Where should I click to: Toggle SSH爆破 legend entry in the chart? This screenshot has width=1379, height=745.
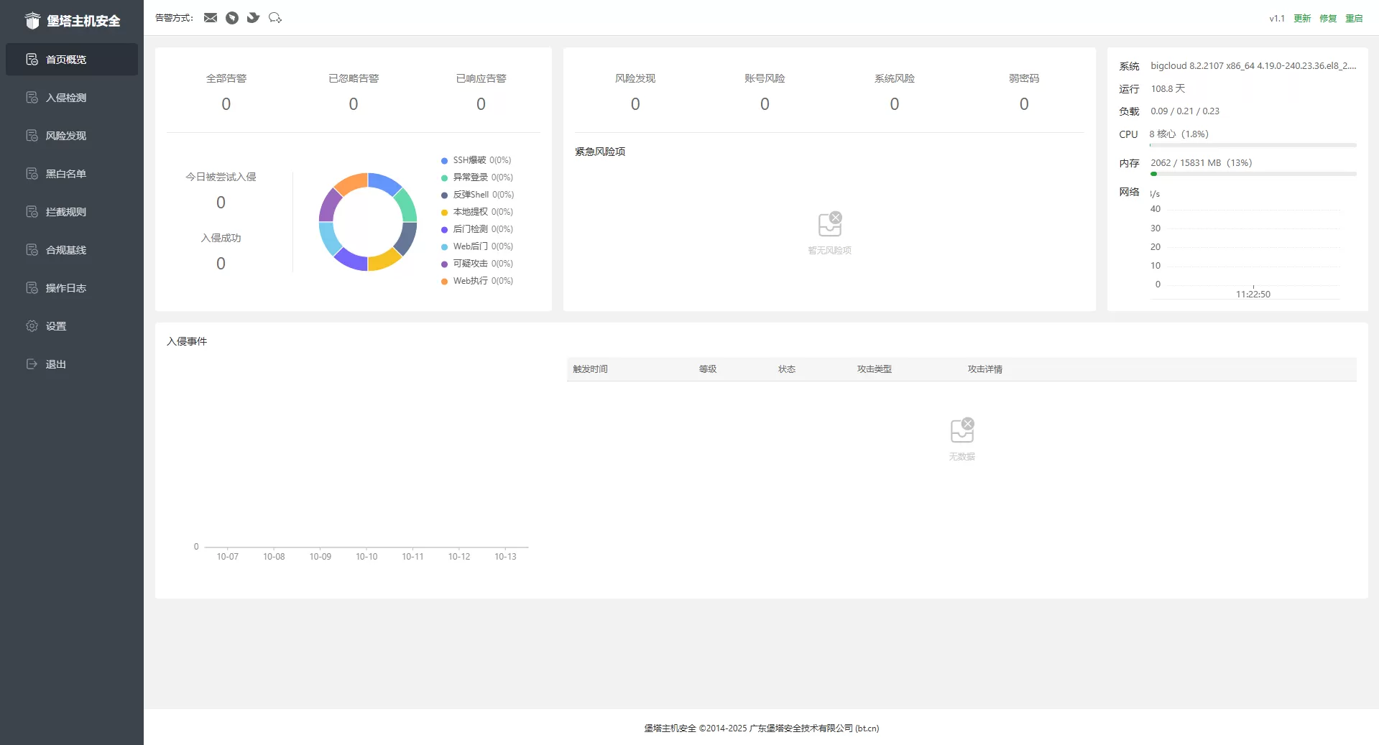(x=476, y=160)
